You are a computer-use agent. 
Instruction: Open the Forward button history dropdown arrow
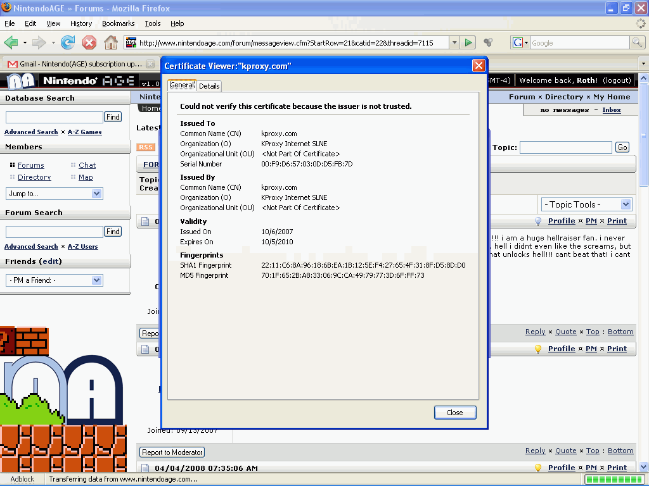[53, 42]
